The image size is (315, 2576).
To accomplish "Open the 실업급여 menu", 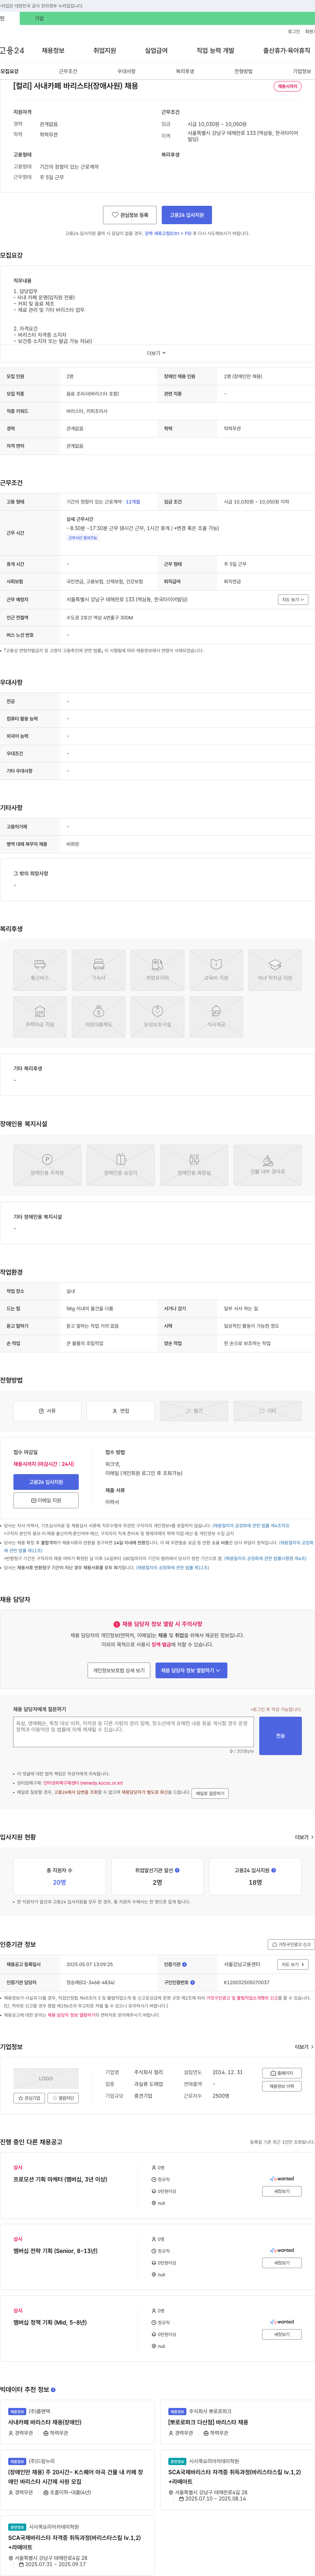I will pos(156,50).
